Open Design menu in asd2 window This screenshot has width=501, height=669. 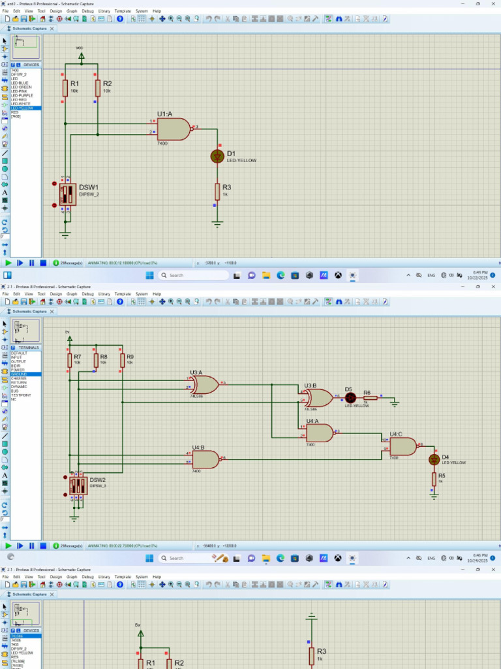(56, 11)
